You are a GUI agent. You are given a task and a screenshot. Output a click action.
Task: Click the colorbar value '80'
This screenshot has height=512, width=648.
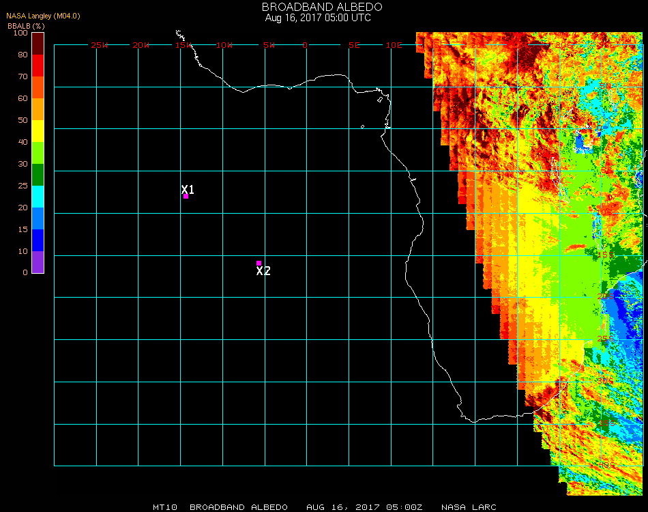[23, 55]
